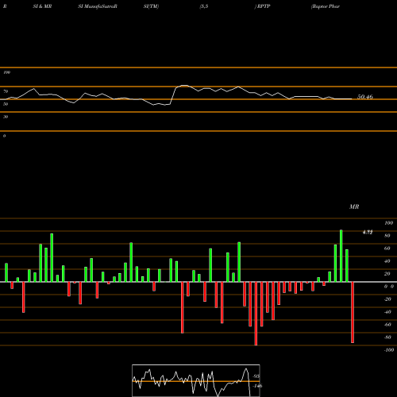Viewport: 397px width, 397px height.
Task: Click the "SI MunafaSutraR" header text
Action: point(98,6)
